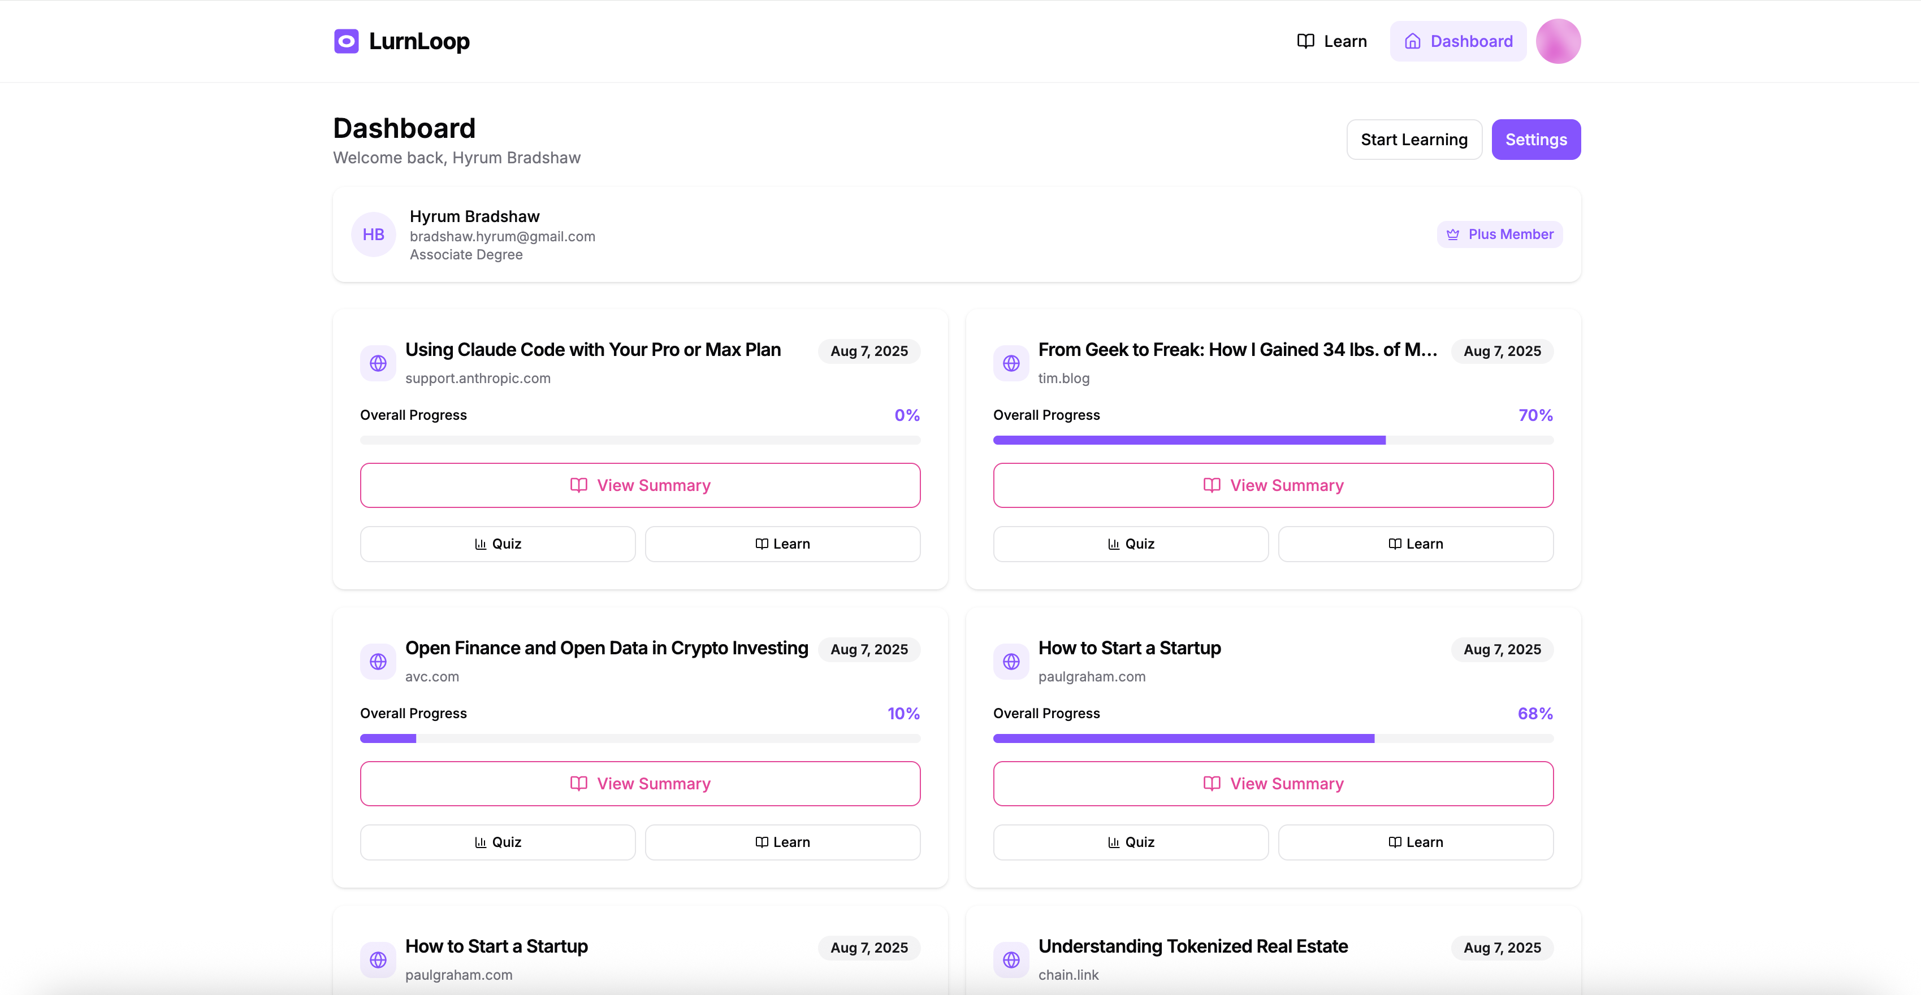Click Aug 7, 2025 date on Claude Code card
This screenshot has width=1921, height=995.
(x=869, y=351)
